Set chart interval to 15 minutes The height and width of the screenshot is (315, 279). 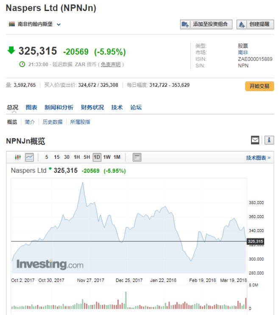[57, 157]
